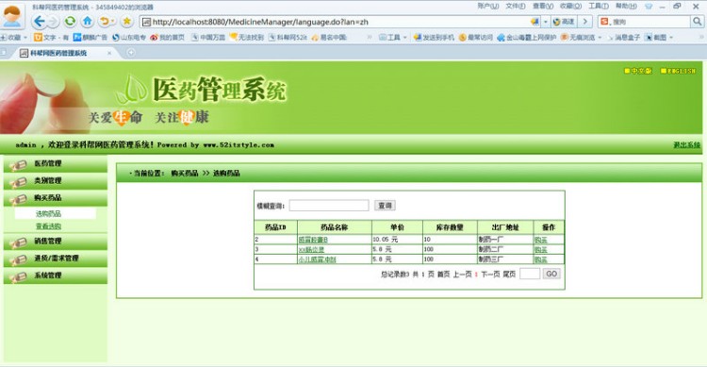Click the skin shirt icon in title bar
Screen dimensions: 707x367
(649, 7)
